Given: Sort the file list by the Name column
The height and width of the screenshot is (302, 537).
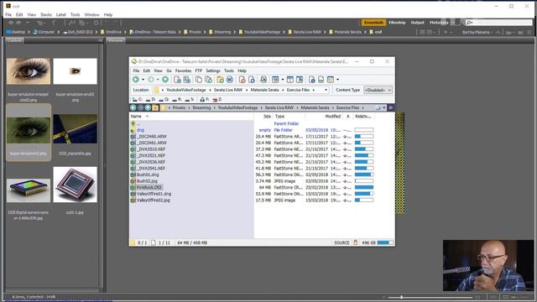Looking at the screenshot, I should pos(136,117).
